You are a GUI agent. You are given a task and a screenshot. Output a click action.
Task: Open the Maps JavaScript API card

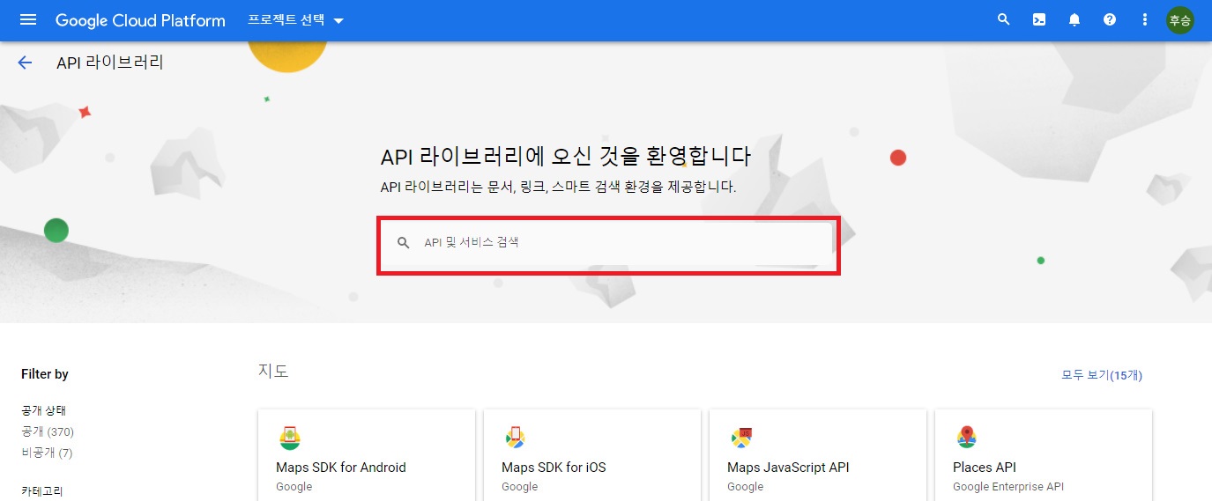coord(818,455)
